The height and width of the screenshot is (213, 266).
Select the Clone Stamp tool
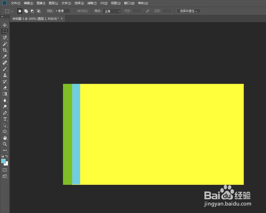pyautogui.click(x=5, y=75)
